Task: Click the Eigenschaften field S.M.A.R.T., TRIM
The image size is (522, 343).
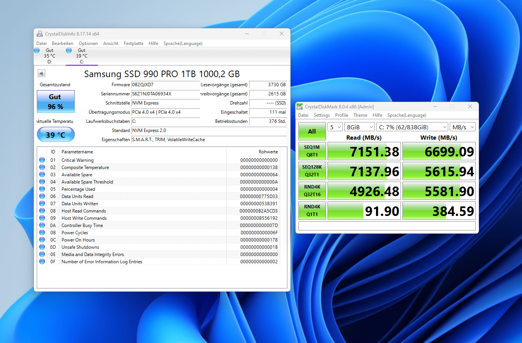Action: (209, 140)
